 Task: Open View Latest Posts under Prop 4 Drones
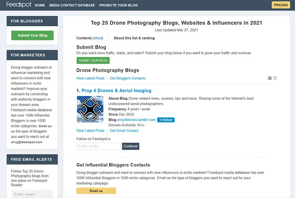pyautogui.click(x=90, y=130)
